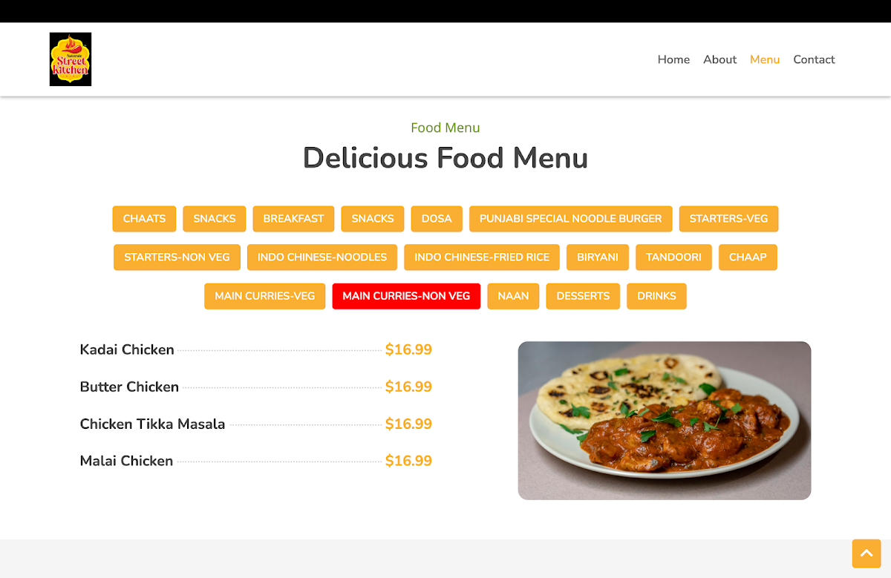
Task: Click the Street Kitchen logo
Action: (x=71, y=59)
